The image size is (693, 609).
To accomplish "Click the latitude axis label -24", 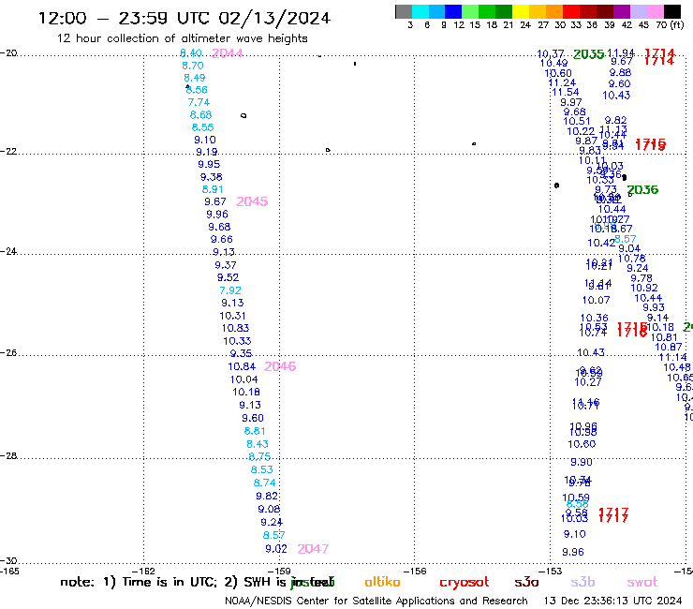I will 8,251.
